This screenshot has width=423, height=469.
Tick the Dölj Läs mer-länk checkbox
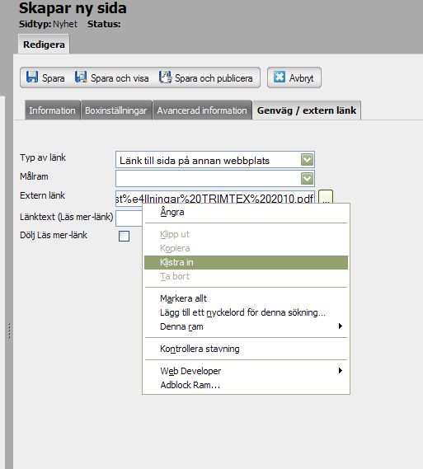(x=124, y=236)
